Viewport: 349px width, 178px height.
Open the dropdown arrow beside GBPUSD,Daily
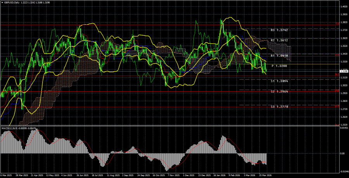click(x=2, y=3)
